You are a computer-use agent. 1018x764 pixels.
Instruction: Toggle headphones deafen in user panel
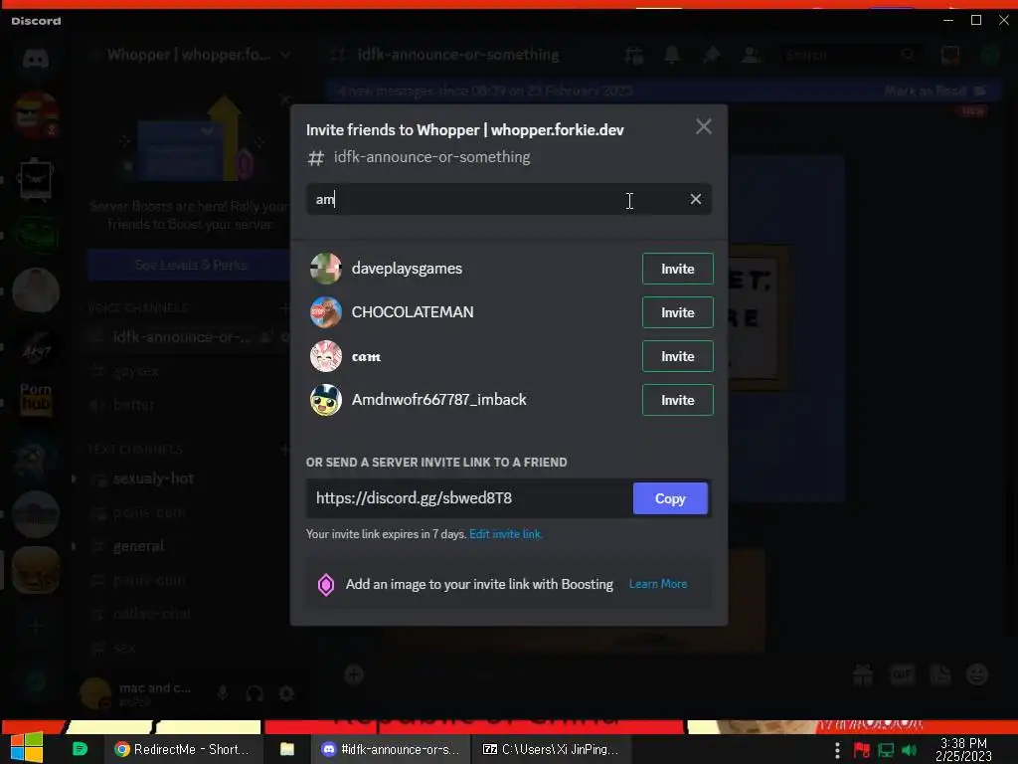click(x=254, y=693)
